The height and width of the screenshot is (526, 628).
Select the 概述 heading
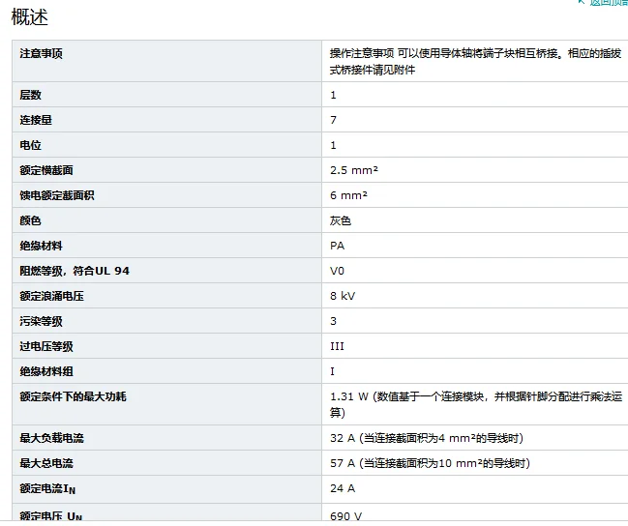(x=30, y=17)
